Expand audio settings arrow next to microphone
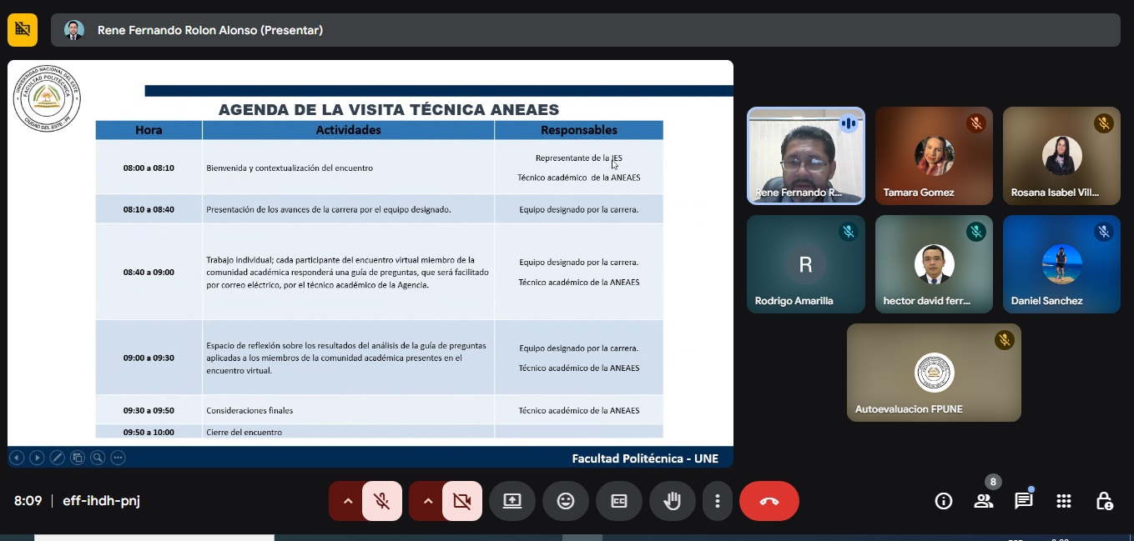 click(348, 501)
